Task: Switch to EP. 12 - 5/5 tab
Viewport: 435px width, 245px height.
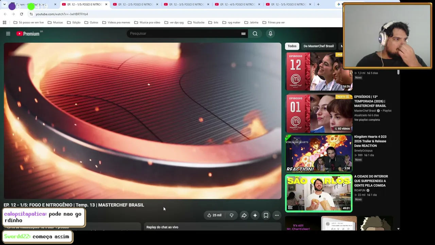Action: tap(289, 4)
